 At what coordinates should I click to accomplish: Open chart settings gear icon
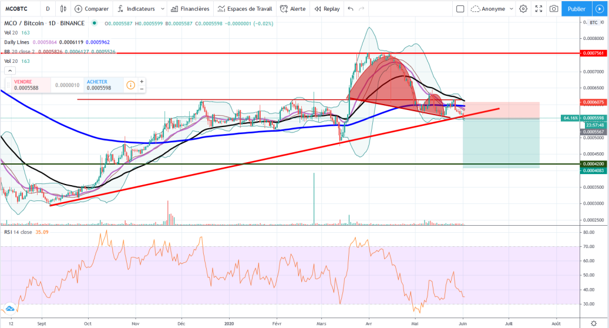(x=523, y=9)
